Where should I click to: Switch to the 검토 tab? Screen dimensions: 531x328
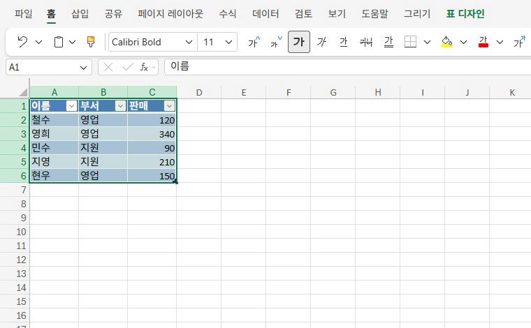click(303, 14)
